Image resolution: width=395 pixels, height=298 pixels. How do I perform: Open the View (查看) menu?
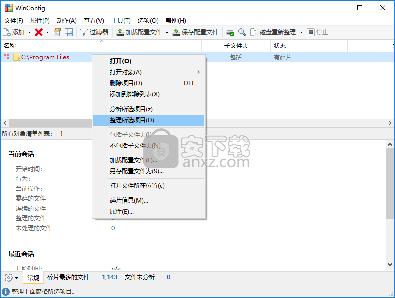tap(93, 21)
